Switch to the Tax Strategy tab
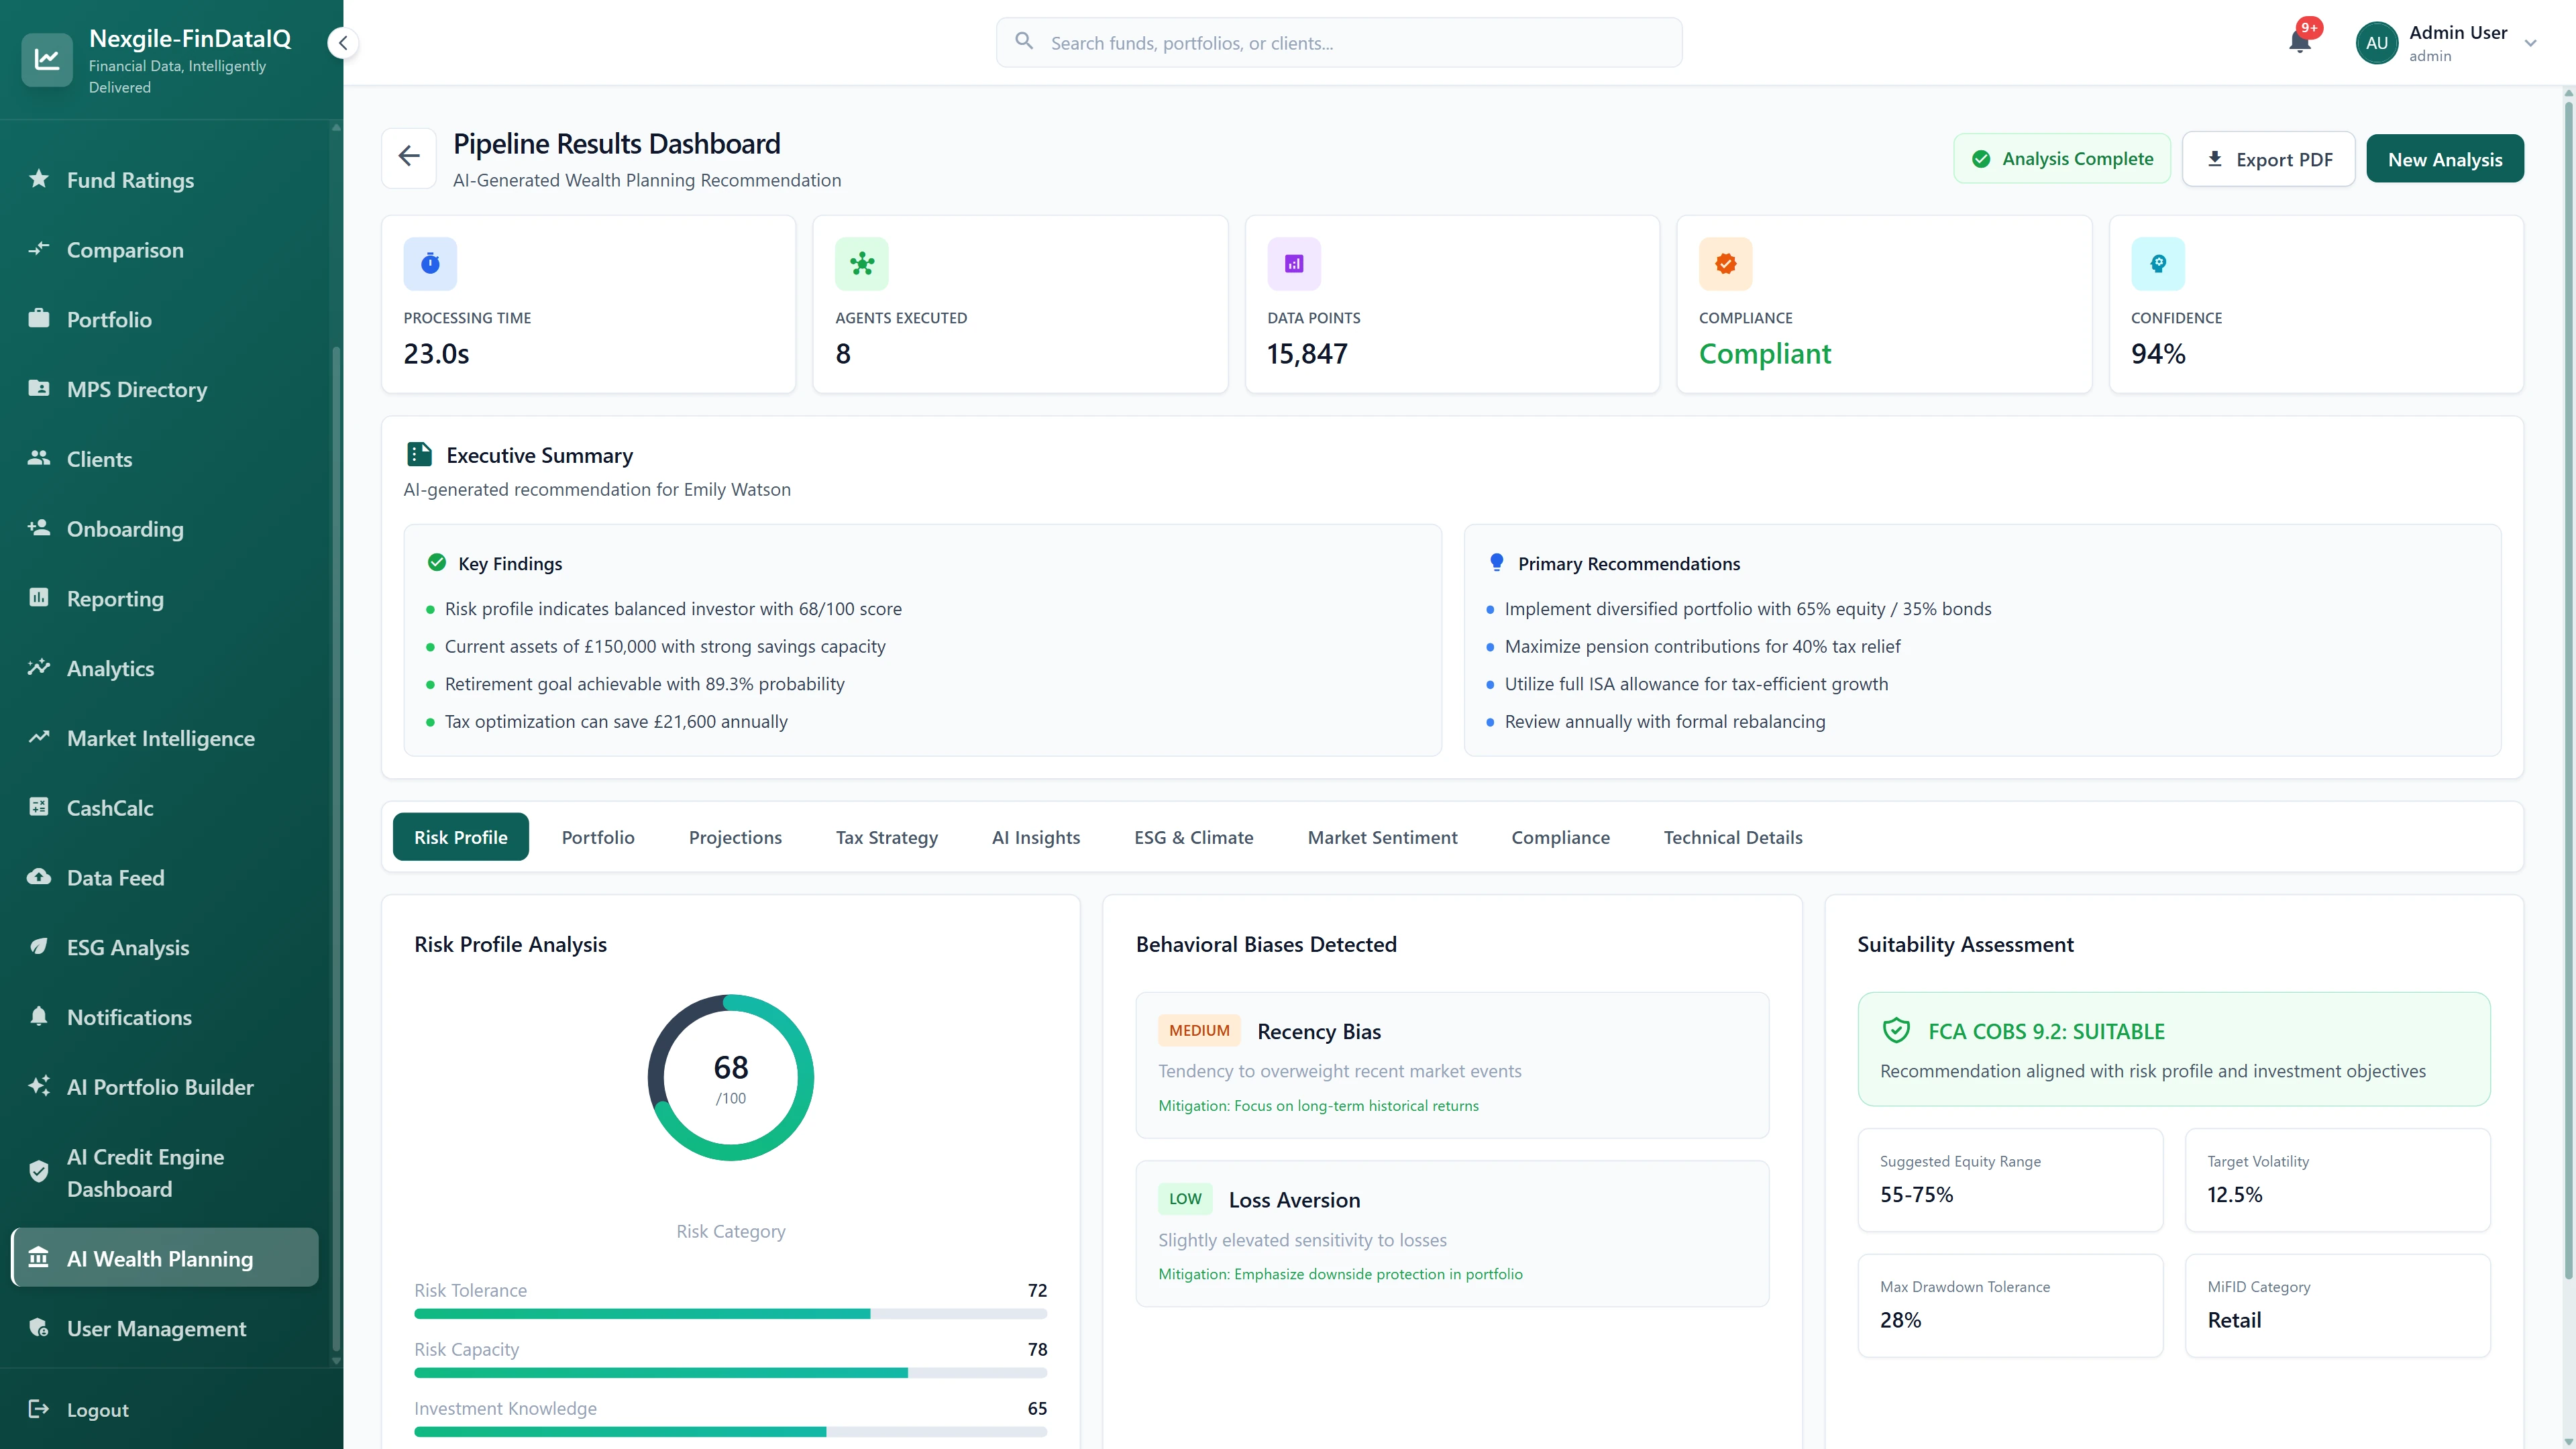Viewport: 2576px width, 1449px height. [886, 837]
